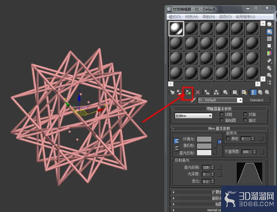Enable the 面贴图 face map checkbox
Viewport: 277px width, 212px height.
click(x=221, y=120)
